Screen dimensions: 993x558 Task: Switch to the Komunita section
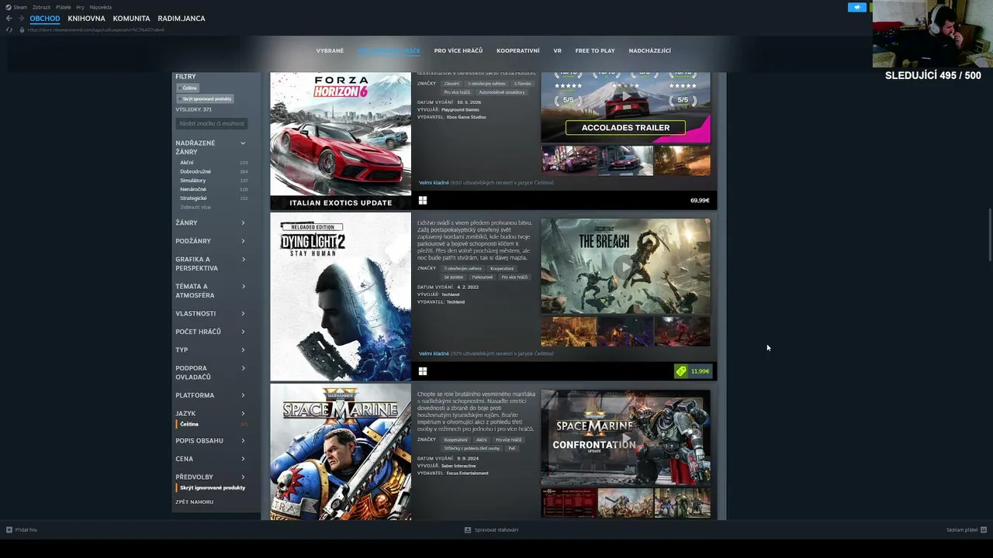[131, 19]
